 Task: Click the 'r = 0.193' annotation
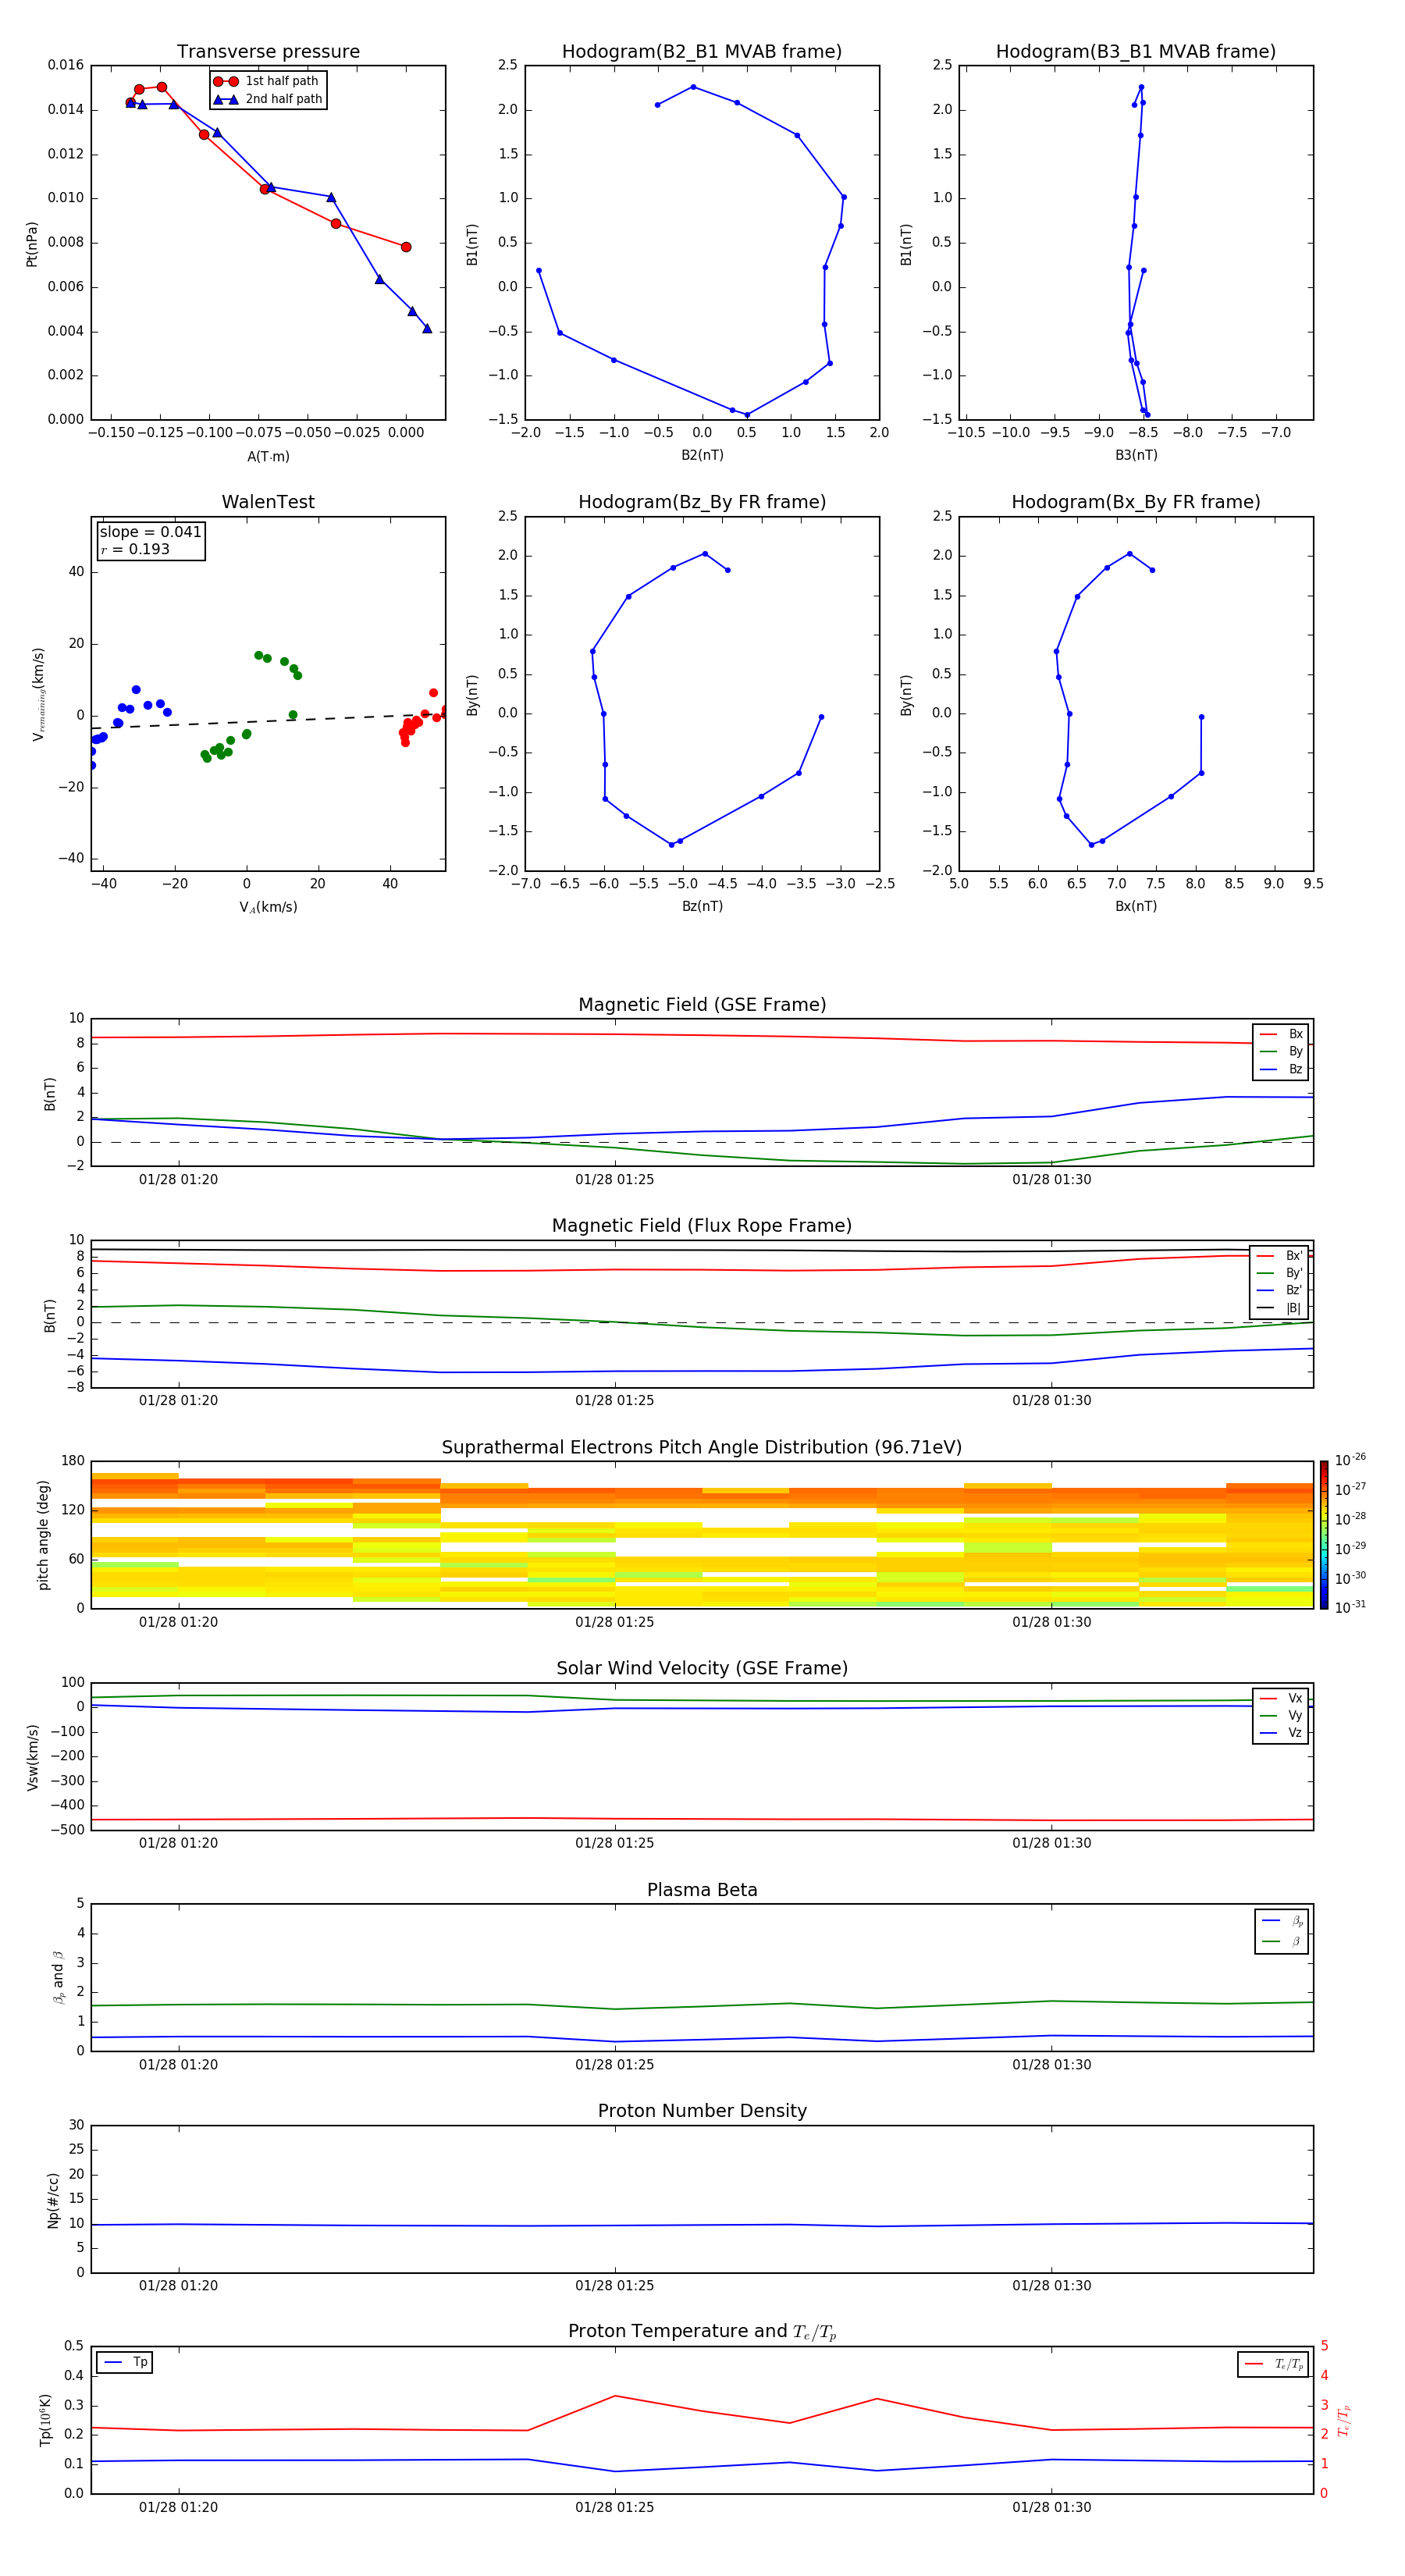tap(135, 549)
